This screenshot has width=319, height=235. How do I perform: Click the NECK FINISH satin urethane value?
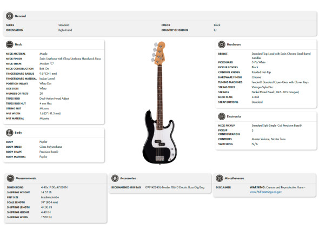(x=70, y=58)
